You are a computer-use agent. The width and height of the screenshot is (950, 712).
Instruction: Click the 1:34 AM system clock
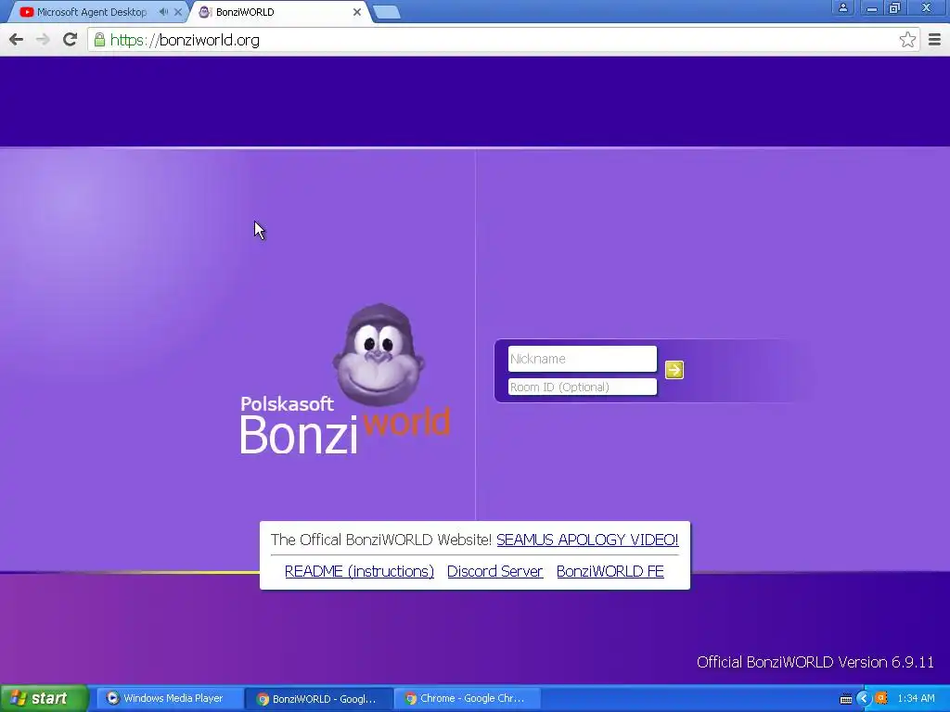point(916,698)
